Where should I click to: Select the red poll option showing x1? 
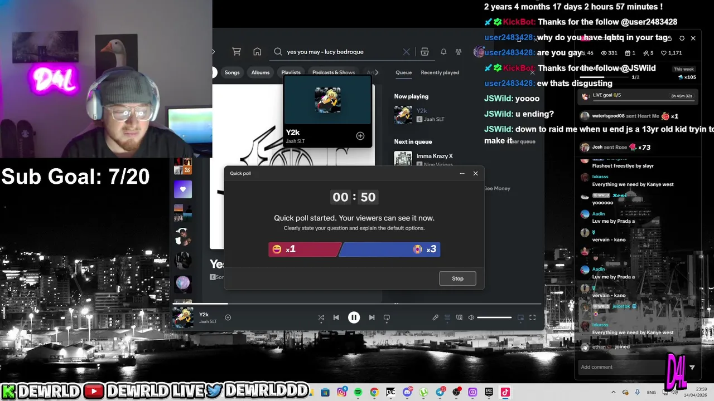coord(304,250)
